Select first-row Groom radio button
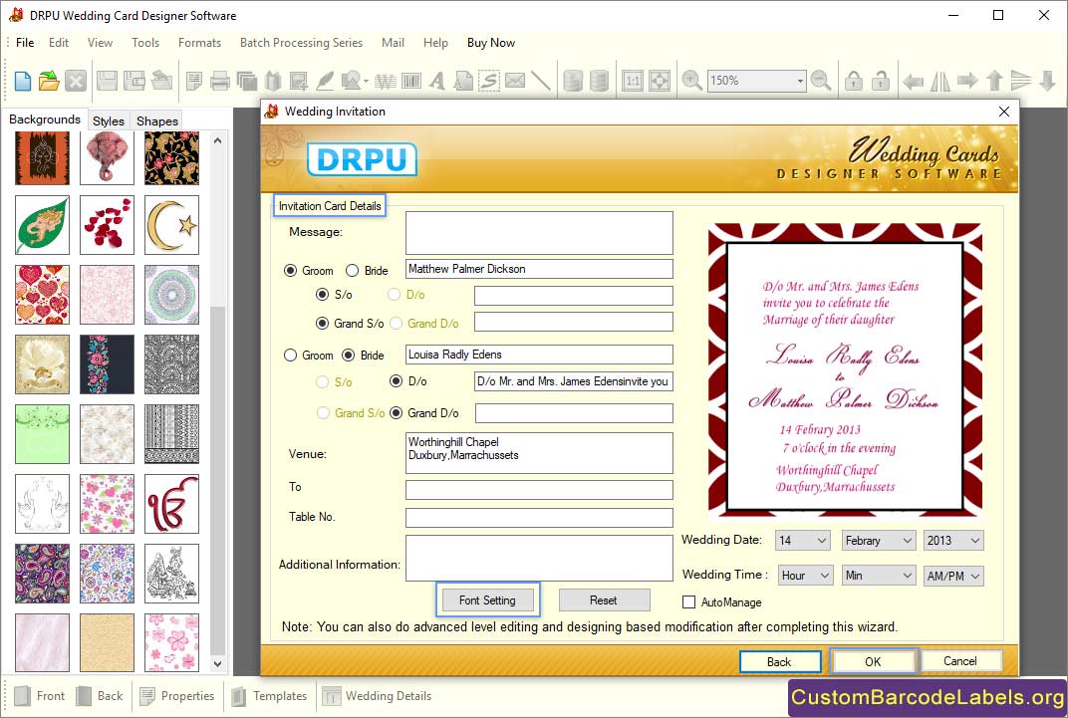The image size is (1068, 718). click(290, 270)
